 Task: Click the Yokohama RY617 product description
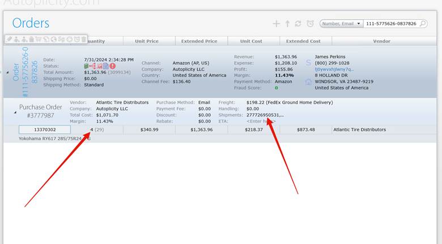point(55,138)
